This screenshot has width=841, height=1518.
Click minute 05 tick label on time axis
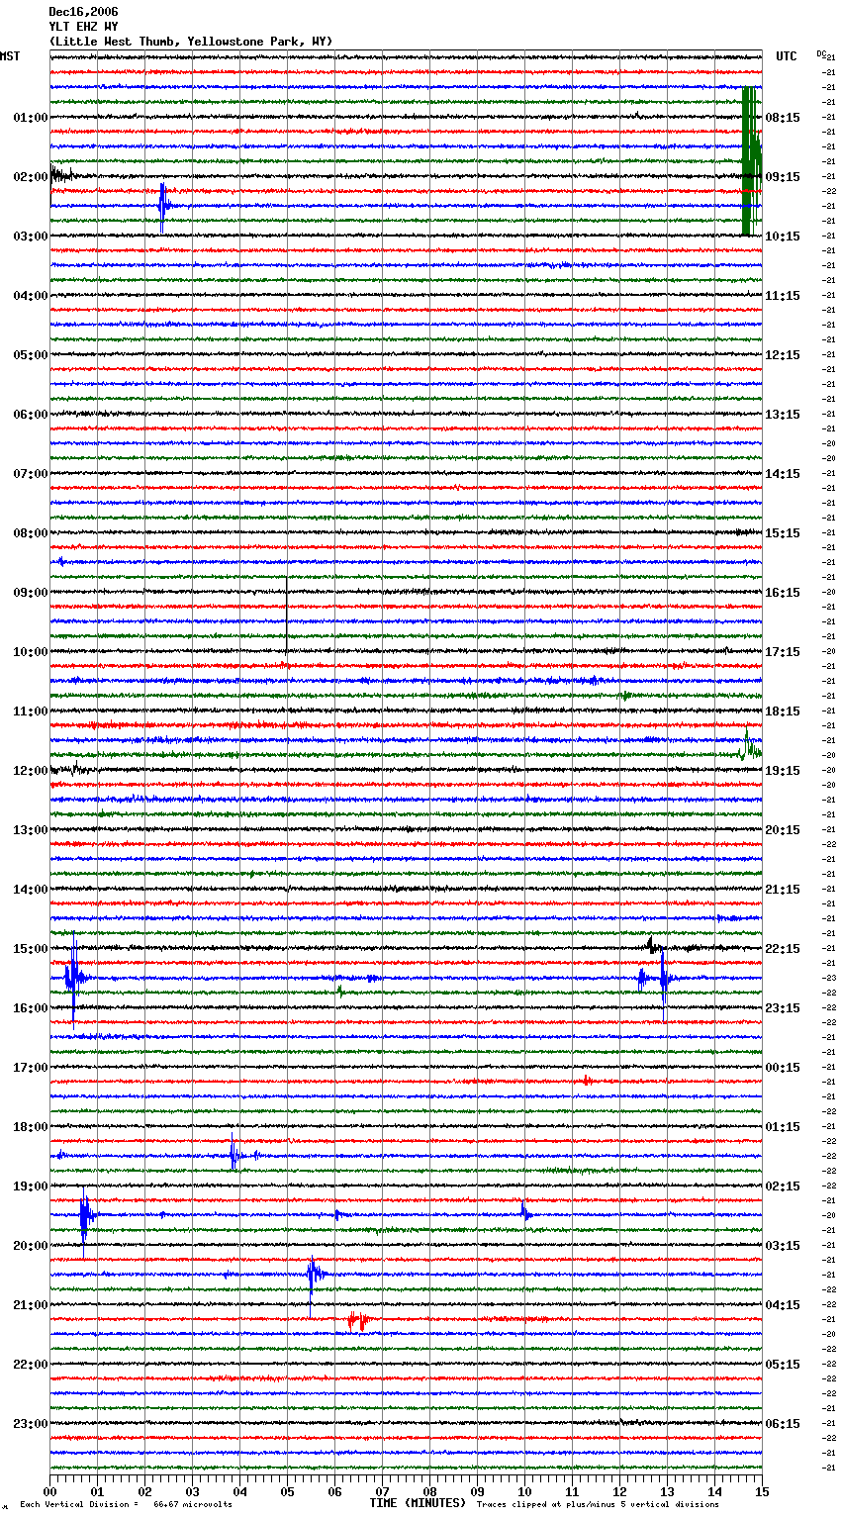point(287,1491)
